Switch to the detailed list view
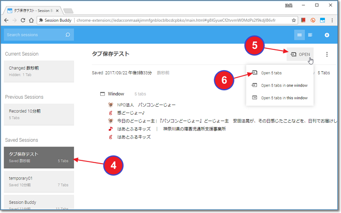The image size is (341, 213). 300,35
